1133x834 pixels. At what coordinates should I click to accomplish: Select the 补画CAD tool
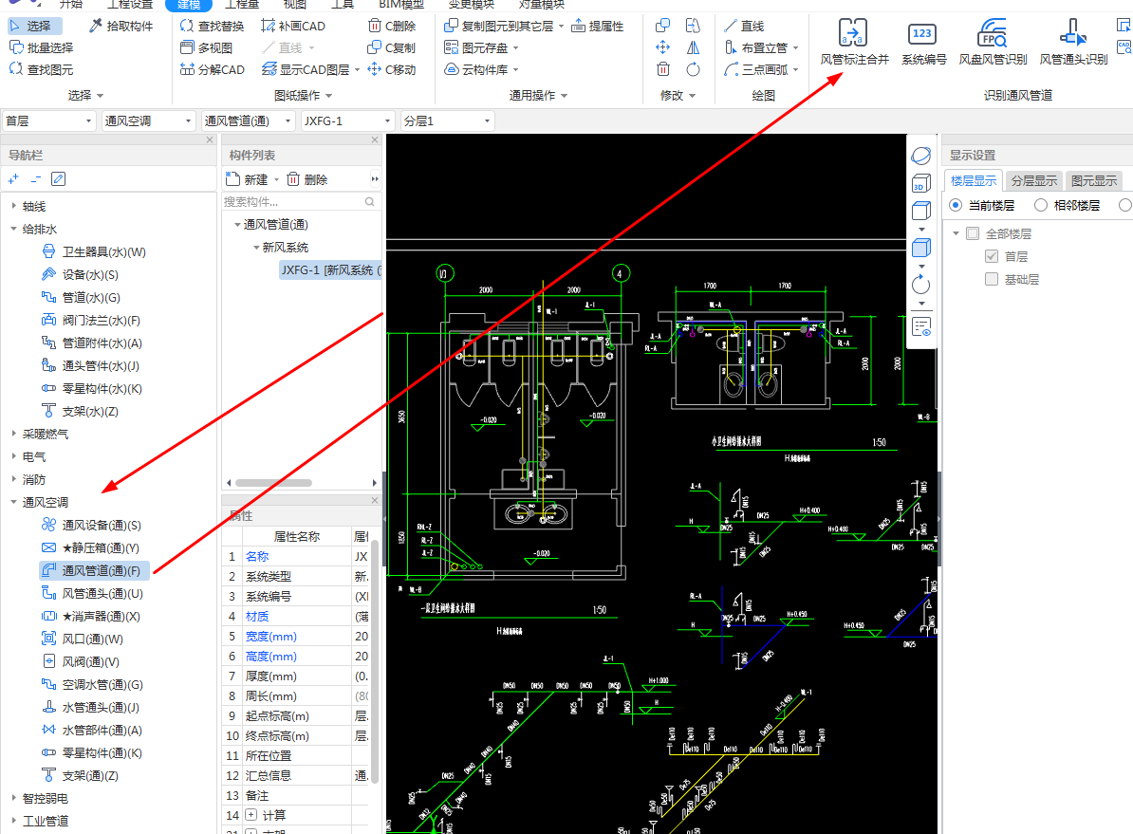click(x=292, y=26)
